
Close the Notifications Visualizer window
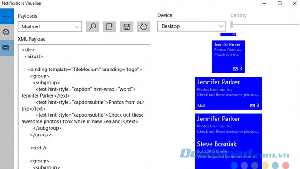(x=295, y=3)
